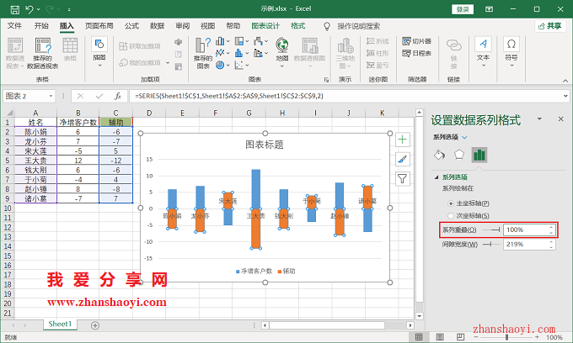This screenshot has width=573, height=343.
Task: Switch to the Data (数据) tab
Action: pyautogui.click(x=157, y=26)
